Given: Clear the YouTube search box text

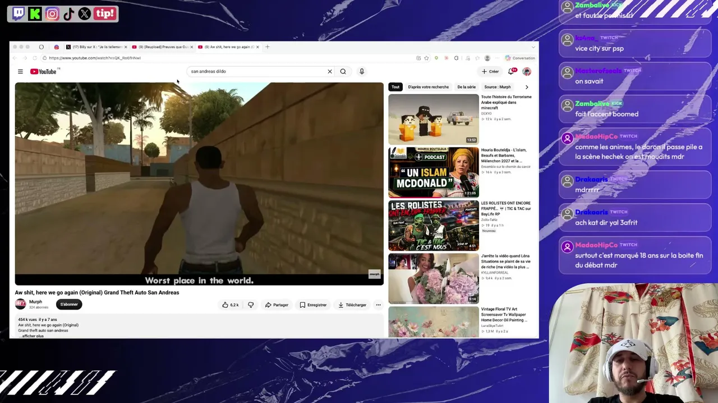Looking at the screenshot, I should [330, 72].
